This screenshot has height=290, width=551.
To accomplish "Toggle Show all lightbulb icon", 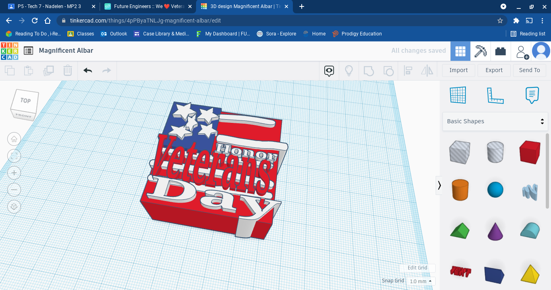I will 349,71.
